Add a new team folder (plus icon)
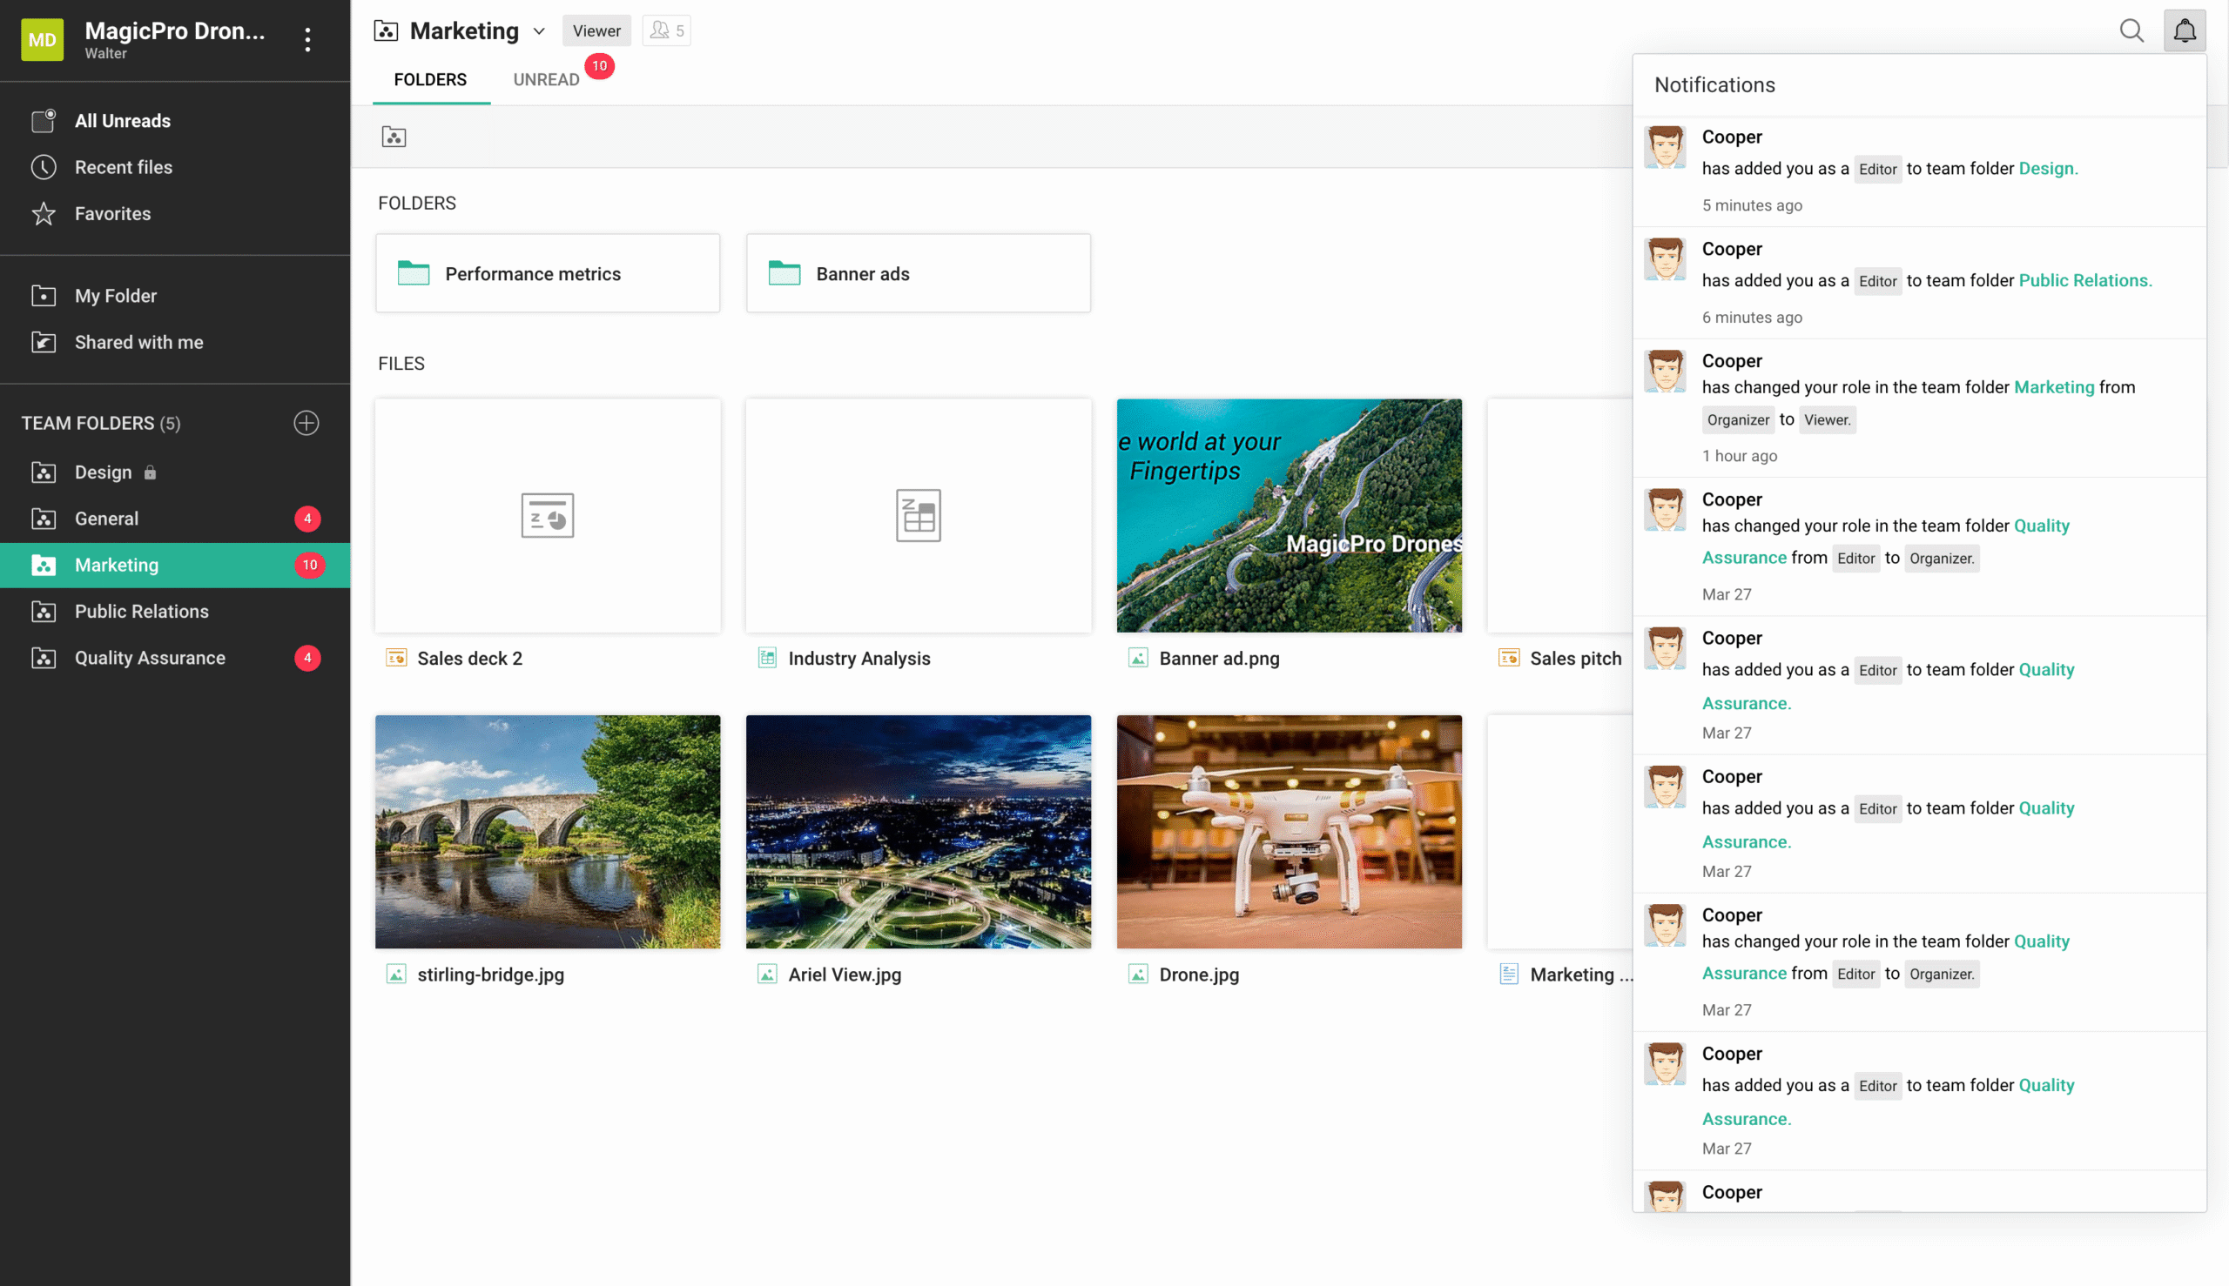Image resolution: width=2229 pixels, height=1286 pixels. pyautogui.click(x=306, y=423)
